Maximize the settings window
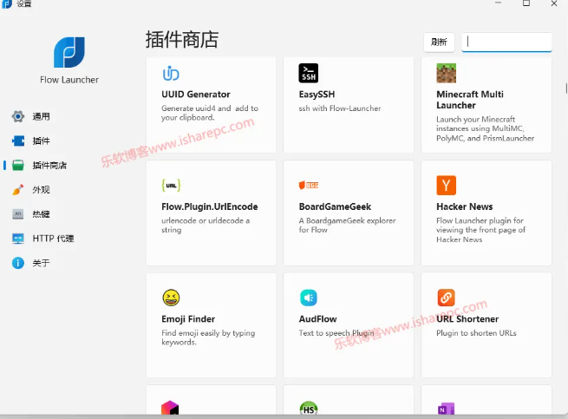The image size is (568, 419). pyautogui.click(x=526, y=3)
